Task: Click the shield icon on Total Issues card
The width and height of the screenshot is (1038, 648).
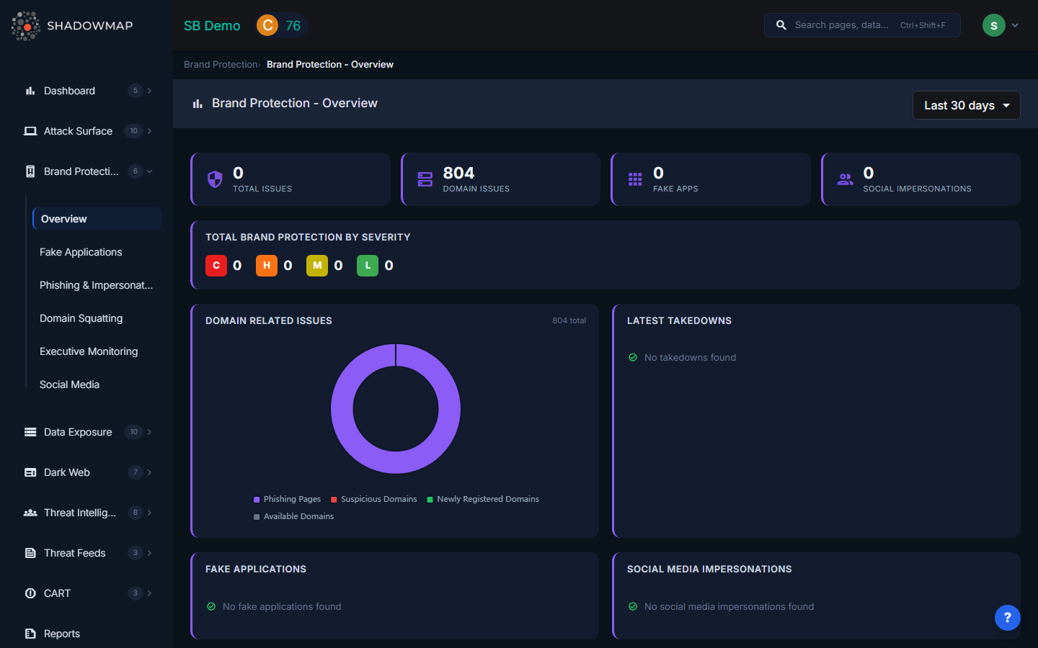Action: point(214,179)
